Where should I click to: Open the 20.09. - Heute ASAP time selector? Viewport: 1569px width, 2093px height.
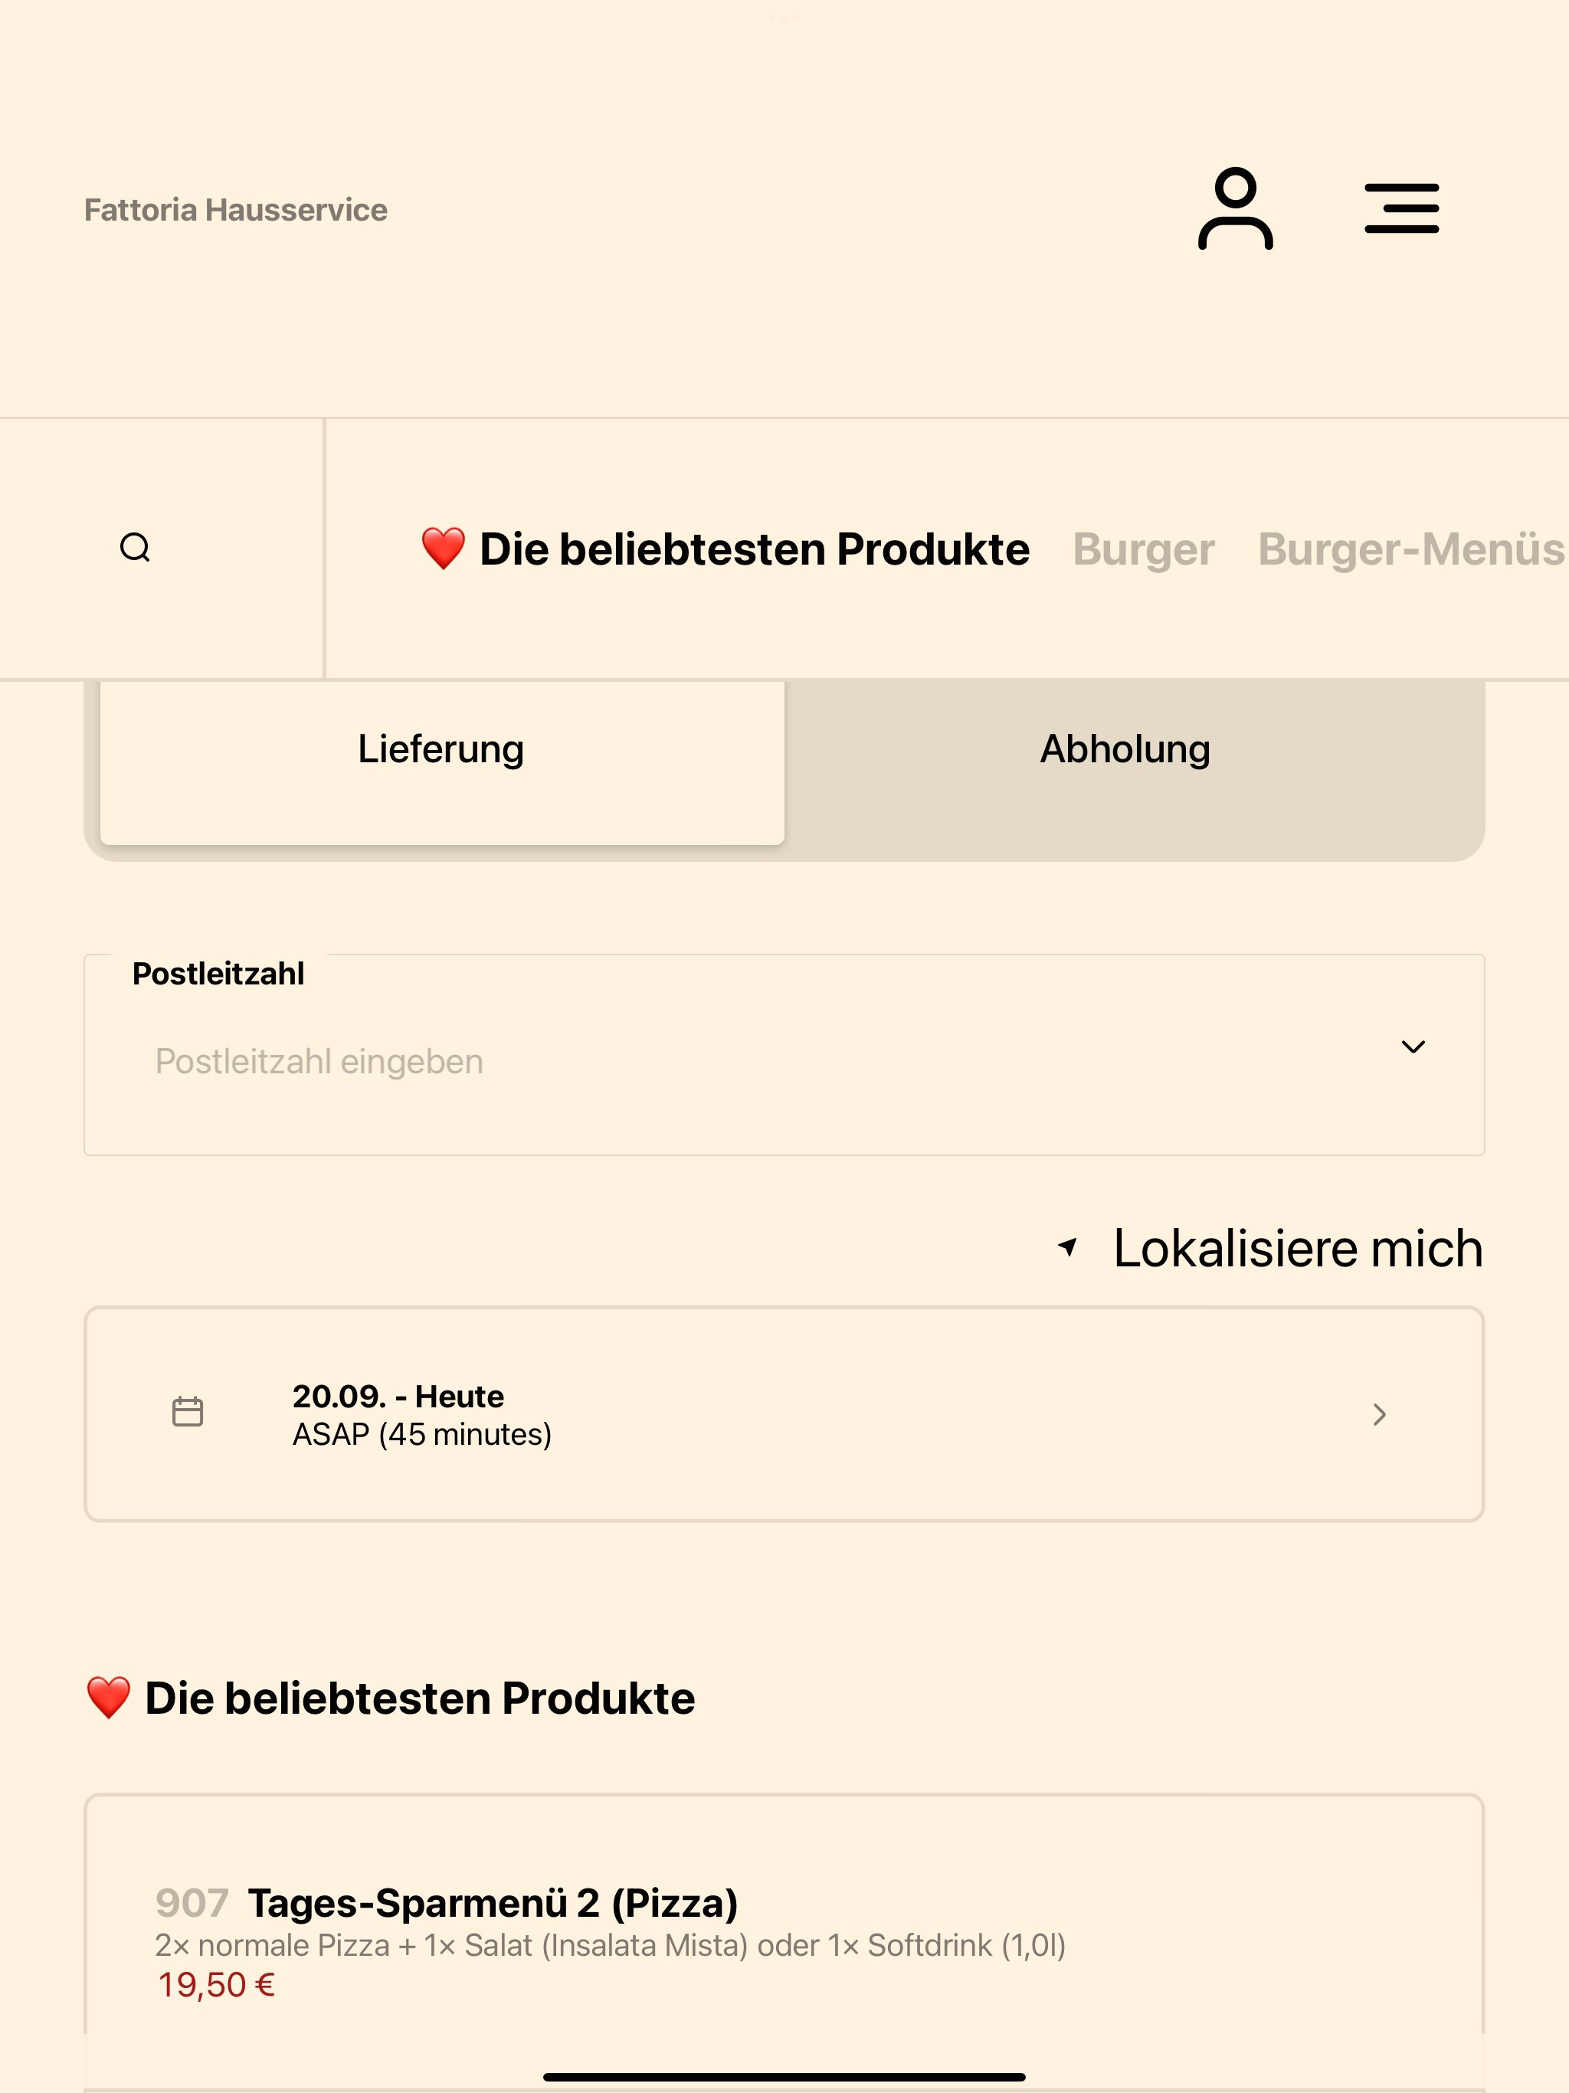tap(784, 1414)
